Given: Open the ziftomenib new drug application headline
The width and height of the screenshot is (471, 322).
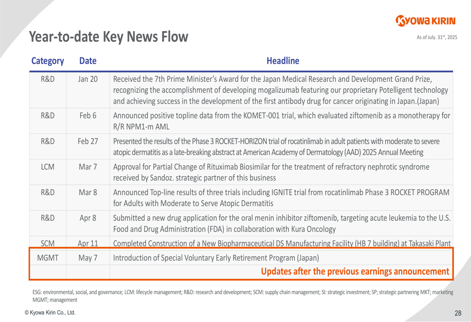Looking at the screenshot, I should pos(282,223).
